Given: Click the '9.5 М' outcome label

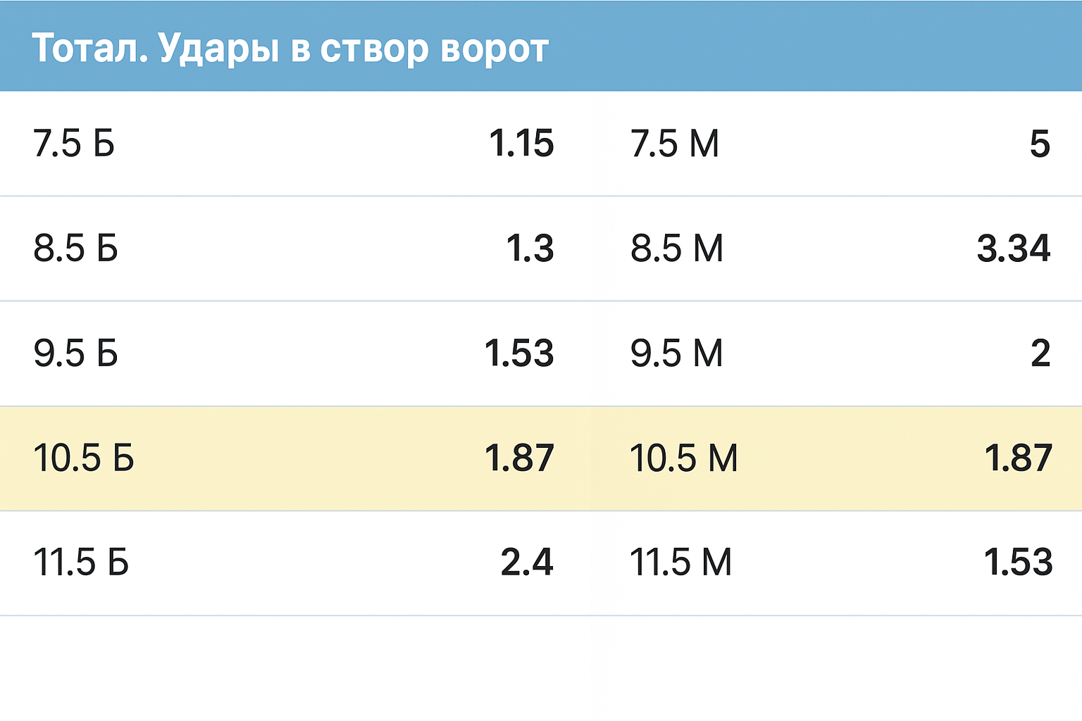Looking at the screenshot, I should click(x=676, y=353).
